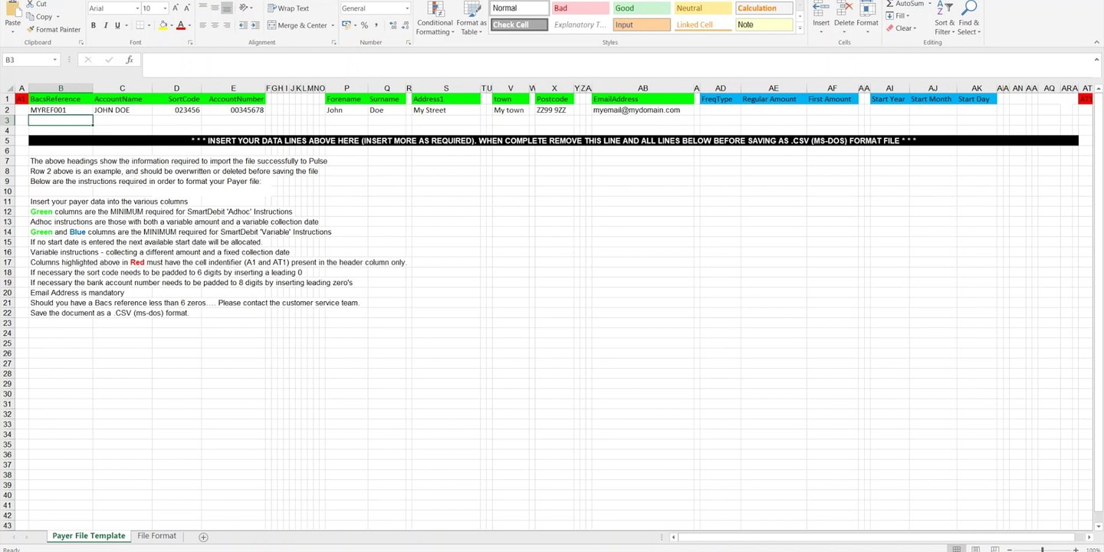This screenshot has width=1104, height=552.
Task: Apply yellow fill color bucket
Action: [x=163, y=25]
